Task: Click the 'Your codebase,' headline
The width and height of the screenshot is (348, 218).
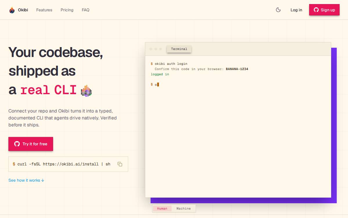Action: pos(56,52)
